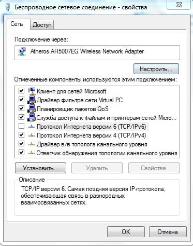Click the TCP/IPv4 protocol icon
This screenshot has height=246, width=193.
32,135
